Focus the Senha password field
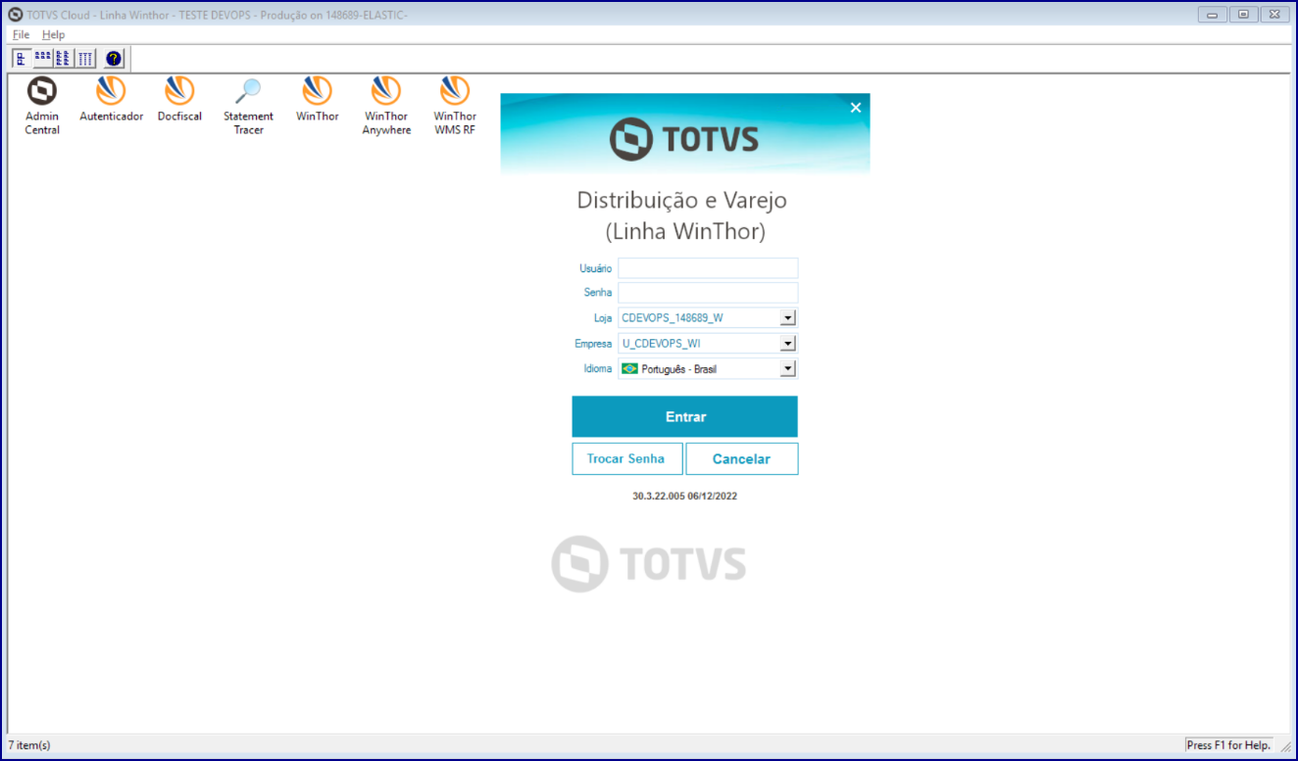1298x761 pixels. tap(708, 293)
